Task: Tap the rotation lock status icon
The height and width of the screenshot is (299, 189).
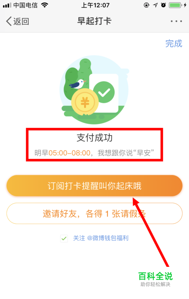Action: [146, 5]
